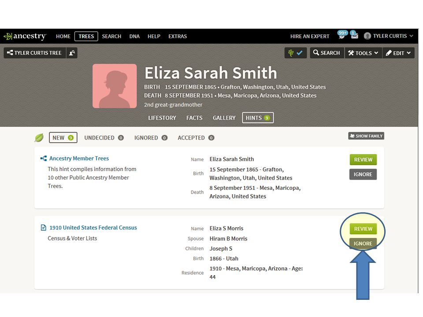The image size is (423, 317).
Task: Switch to the HINTS tab
Action: (x=258, y=118)
